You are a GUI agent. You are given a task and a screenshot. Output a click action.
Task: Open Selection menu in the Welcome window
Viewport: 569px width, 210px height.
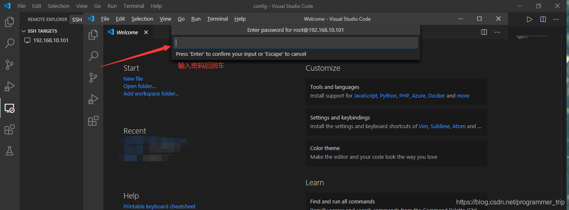coord(142,19)
